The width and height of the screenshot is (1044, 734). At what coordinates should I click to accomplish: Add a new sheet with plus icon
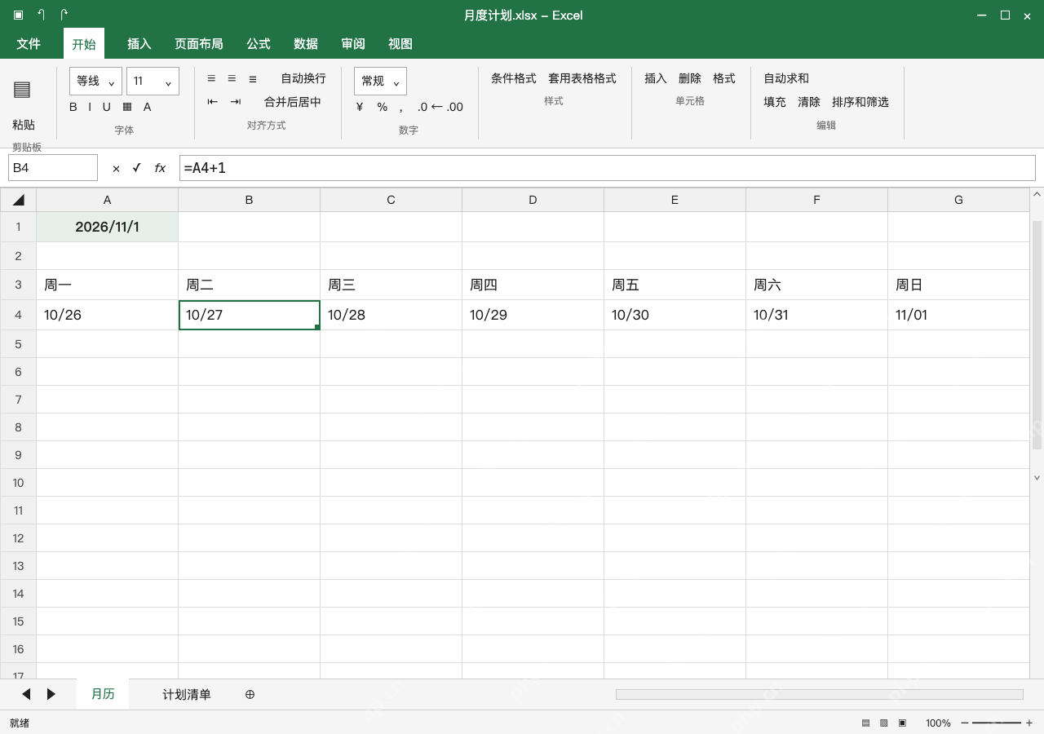pyautogui.click(x=250, y=694)
